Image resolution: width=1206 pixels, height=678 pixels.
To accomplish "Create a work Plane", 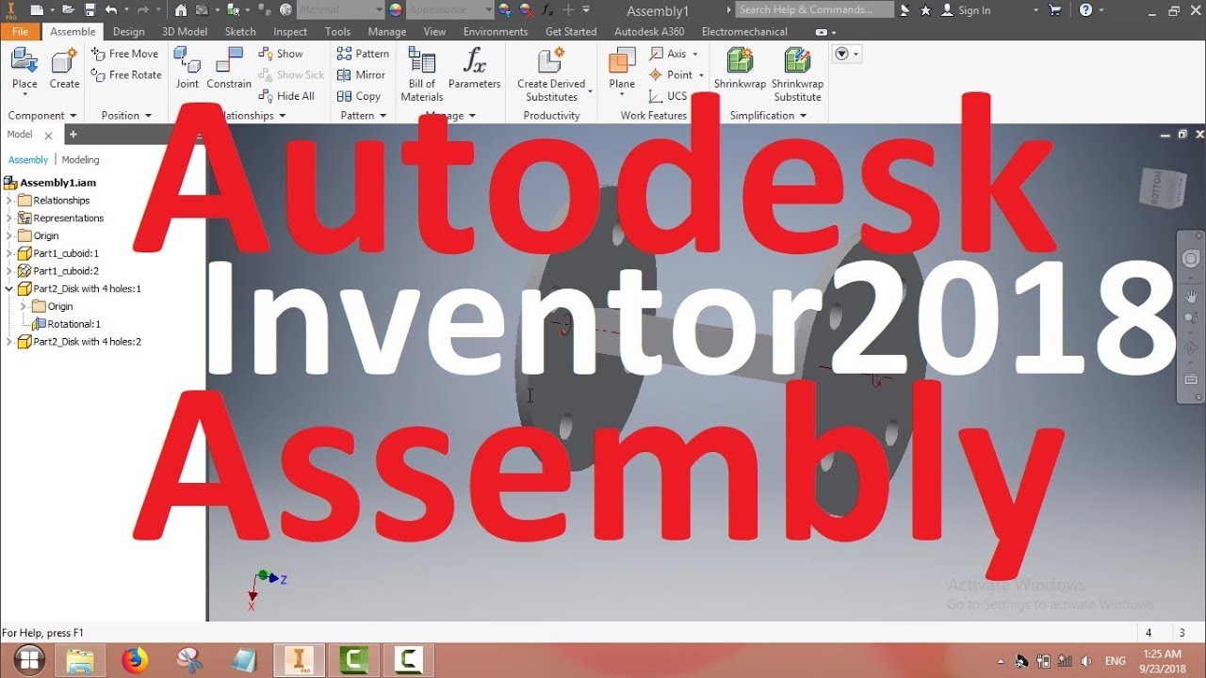I will [x=622, y=70].
